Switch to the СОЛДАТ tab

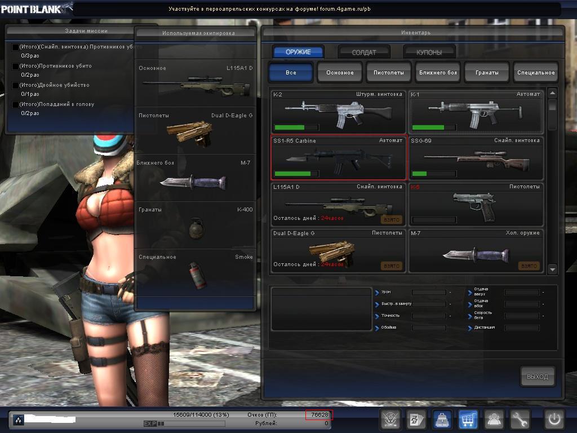364,52
